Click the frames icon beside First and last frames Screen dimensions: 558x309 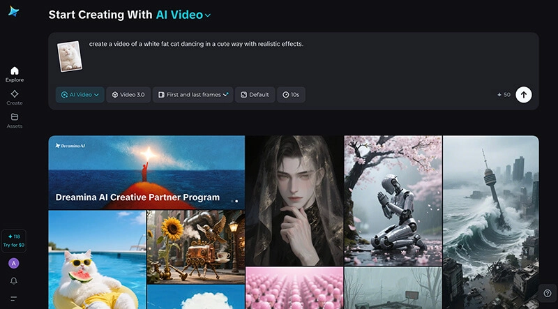(x=161, y=95)
